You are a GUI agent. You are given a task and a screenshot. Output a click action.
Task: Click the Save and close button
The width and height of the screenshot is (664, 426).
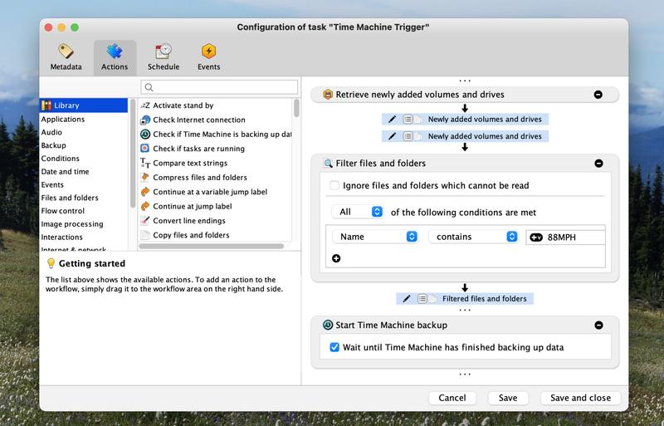pyautogui.click(x=580, y=398)
